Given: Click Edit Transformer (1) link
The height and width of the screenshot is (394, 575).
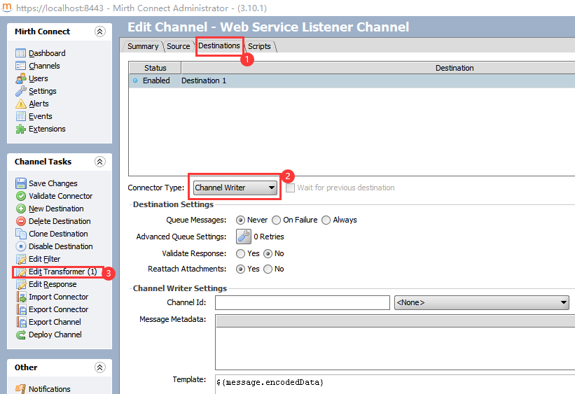Looking at the screenshot, I should pyautogui.click(x=63, y=272).
